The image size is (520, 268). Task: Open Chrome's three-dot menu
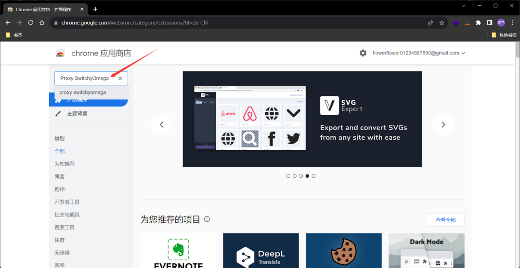512,23
